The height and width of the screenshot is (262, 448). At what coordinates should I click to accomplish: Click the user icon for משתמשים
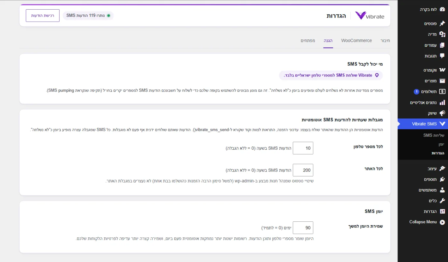tap(442, 190)
